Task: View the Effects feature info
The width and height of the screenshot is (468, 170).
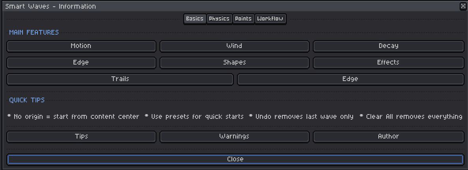Action: coord(388,63)
